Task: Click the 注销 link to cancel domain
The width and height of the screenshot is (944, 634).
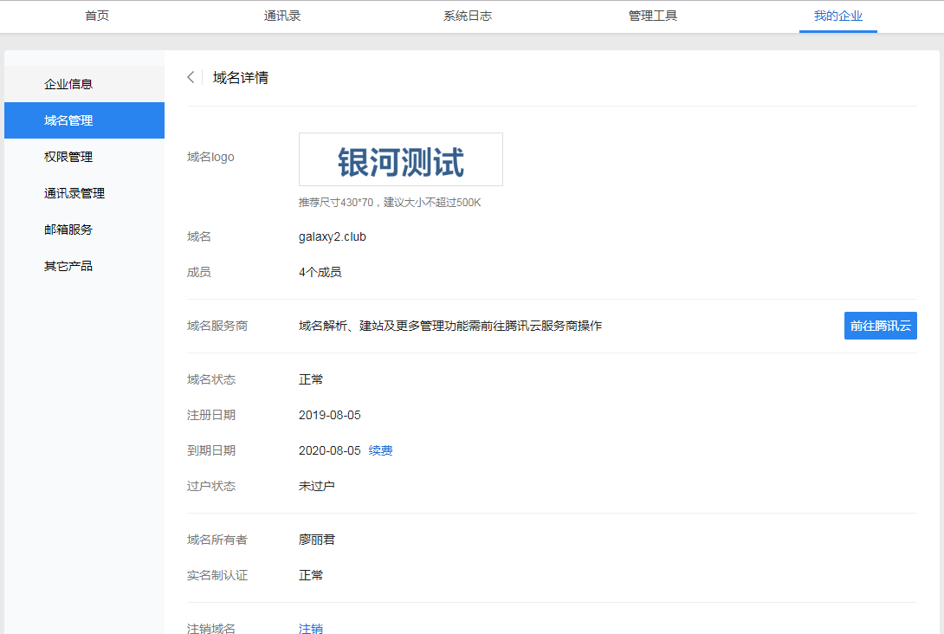Action: pos(311,628)
